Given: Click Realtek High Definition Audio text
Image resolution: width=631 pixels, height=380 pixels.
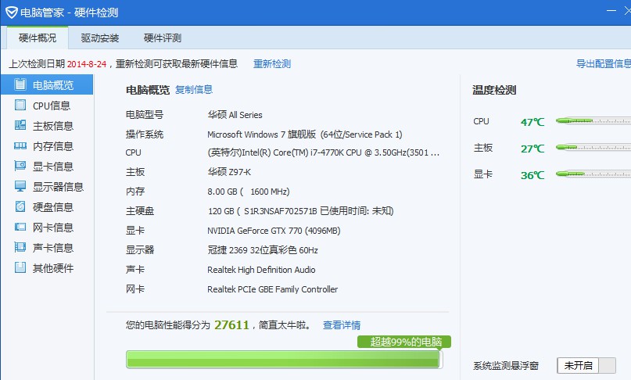Looking at the screenshot, I should [261, 270].
